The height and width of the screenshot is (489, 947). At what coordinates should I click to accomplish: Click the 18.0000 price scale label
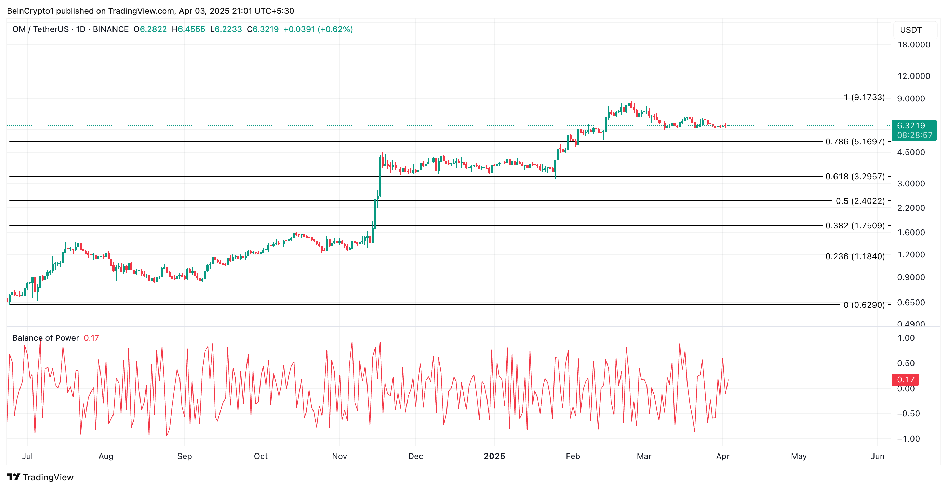tap(913, 45)
